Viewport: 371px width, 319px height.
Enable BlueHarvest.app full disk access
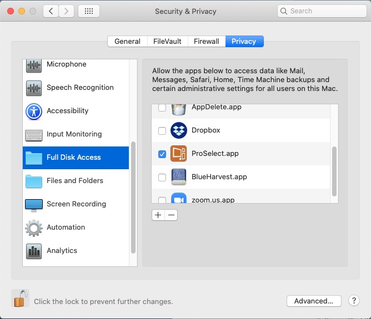(x=162, y=178)
